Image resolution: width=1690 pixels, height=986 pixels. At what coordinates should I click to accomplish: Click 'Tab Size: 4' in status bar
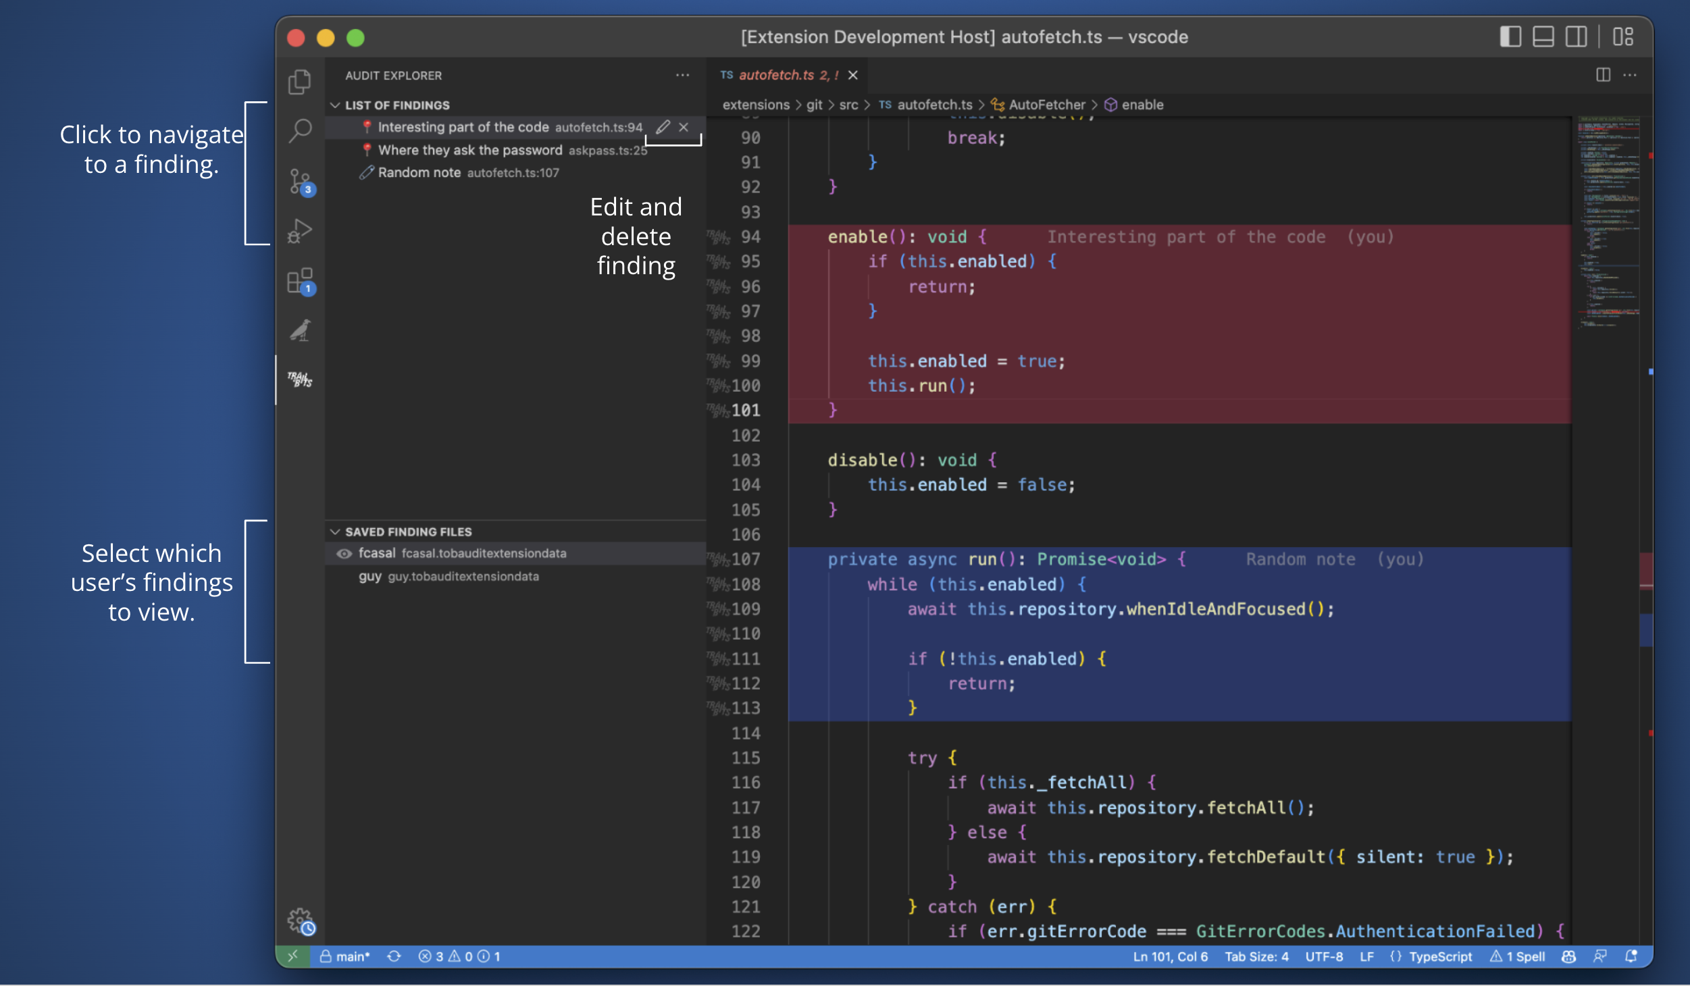1256,956
